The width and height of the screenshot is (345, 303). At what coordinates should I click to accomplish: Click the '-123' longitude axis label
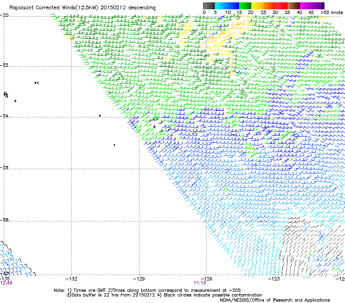pyautogui.click(x=274, y=279)
